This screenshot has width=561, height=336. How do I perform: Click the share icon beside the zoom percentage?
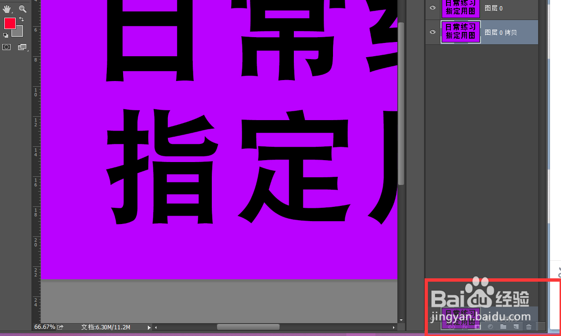(60, 327)
